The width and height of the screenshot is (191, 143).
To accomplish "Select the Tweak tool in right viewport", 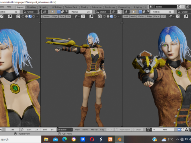I will pos(134,12).
